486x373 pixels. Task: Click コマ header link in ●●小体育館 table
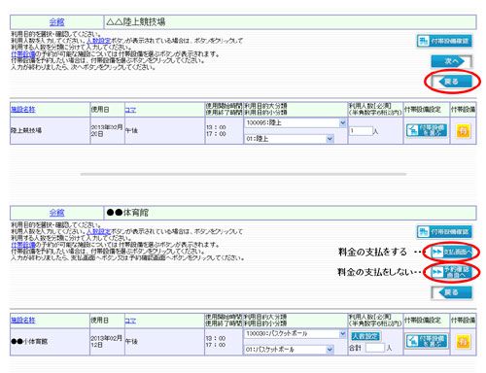[x=130, y=321]
